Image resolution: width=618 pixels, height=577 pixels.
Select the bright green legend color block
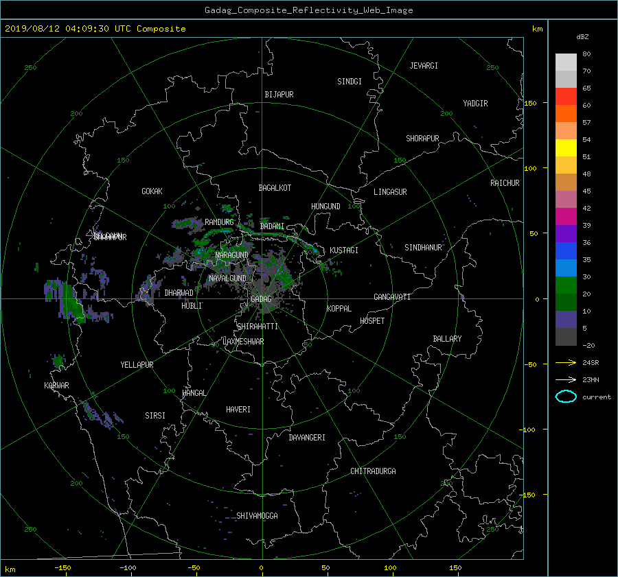coord(566,285)
